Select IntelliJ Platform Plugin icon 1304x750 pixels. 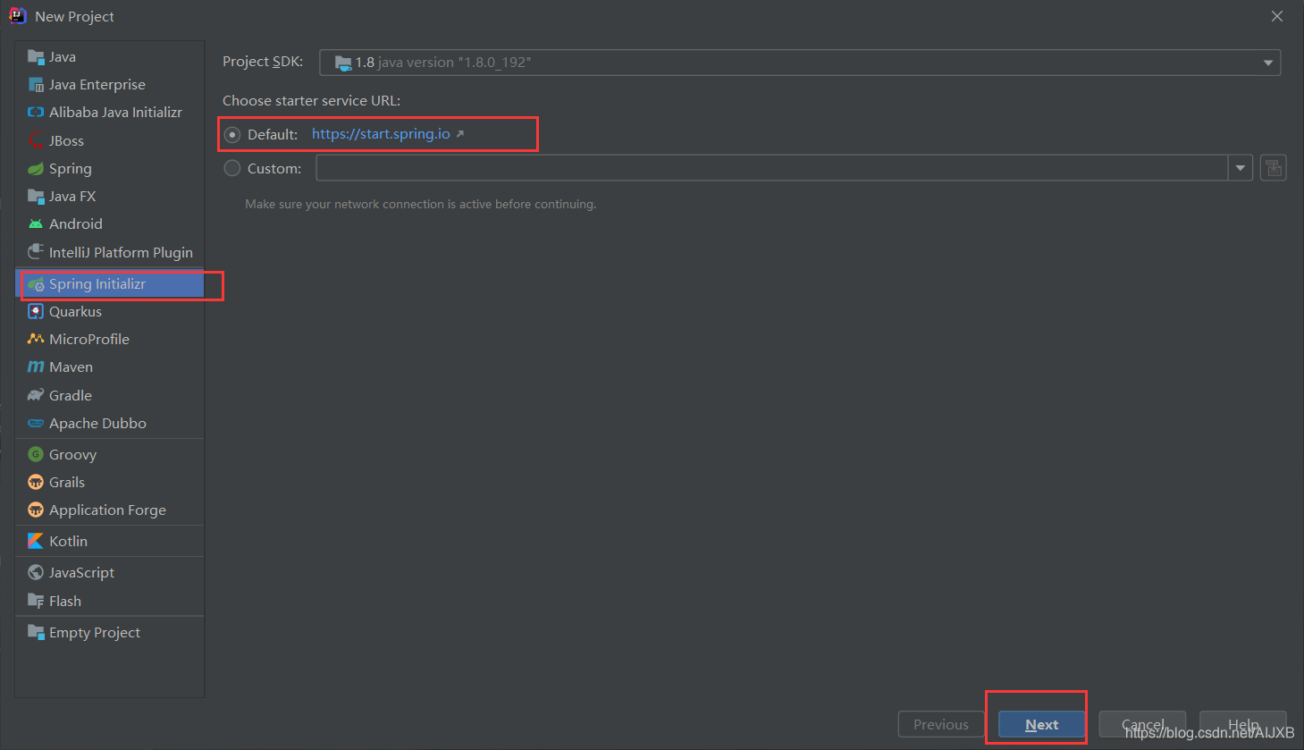[36, 252]
